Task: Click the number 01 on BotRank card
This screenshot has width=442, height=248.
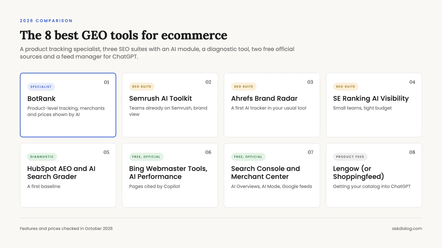Action: click(107, 82)
